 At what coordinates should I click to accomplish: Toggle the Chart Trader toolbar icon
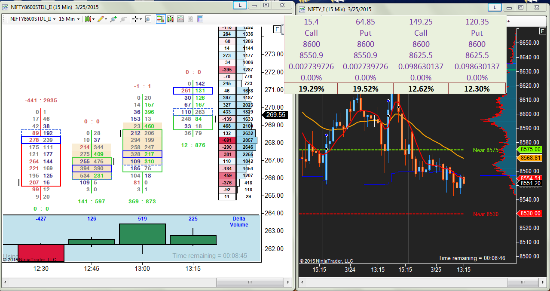(x=161, y=19)
